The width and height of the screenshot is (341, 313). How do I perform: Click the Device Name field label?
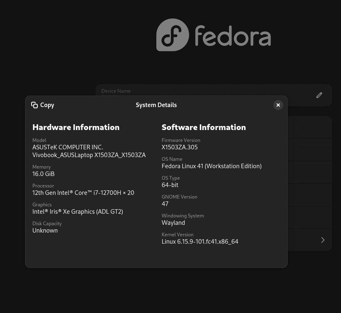116,91
